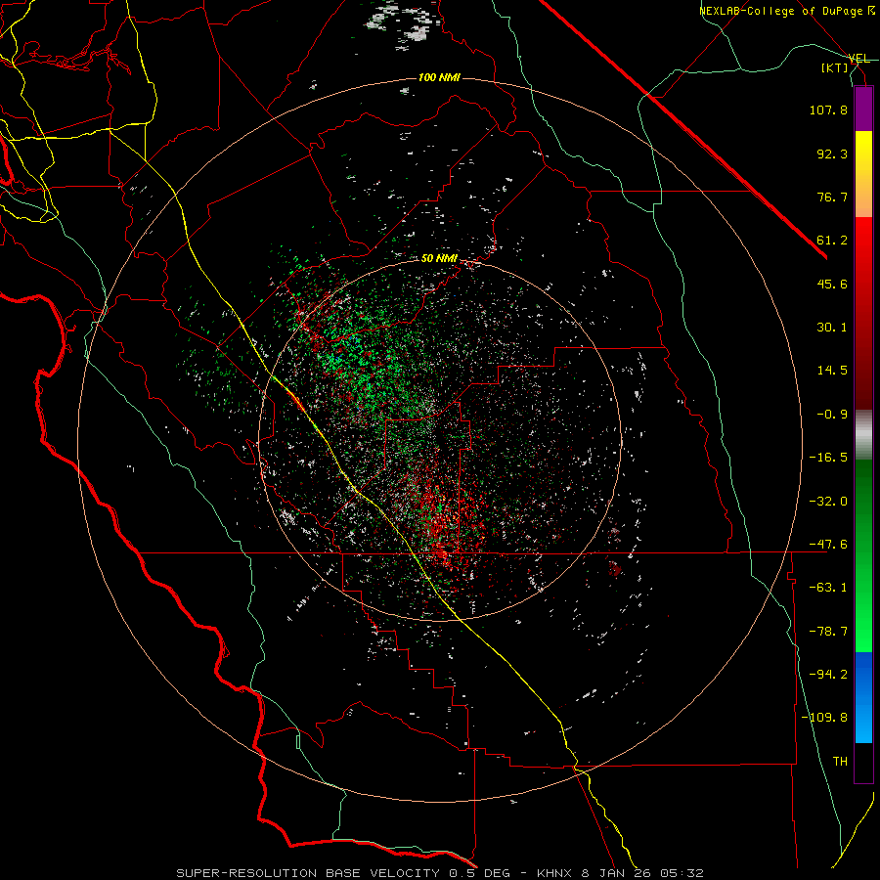Click the -0.9 legend value
The image size is (880, 880).
[x=832, y=415]
